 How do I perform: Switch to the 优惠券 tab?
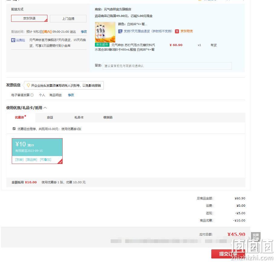(19, 118)
